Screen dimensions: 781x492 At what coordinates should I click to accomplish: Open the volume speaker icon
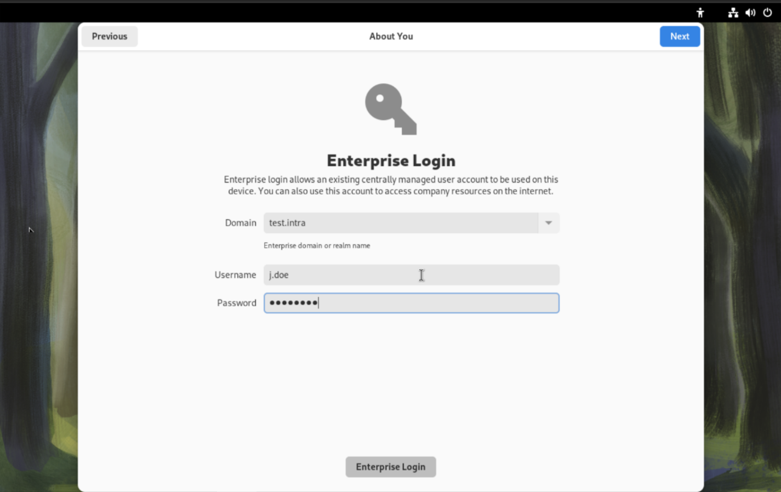point(750,13)
